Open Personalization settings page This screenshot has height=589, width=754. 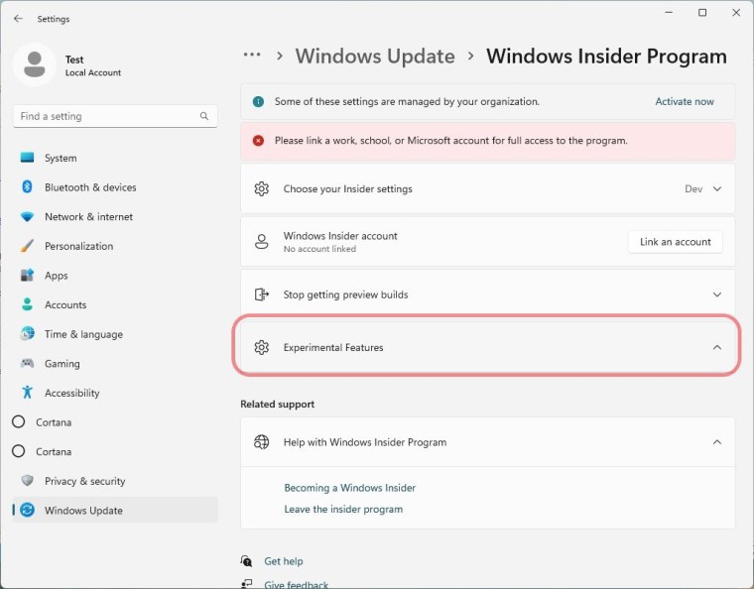click(78, 246)
